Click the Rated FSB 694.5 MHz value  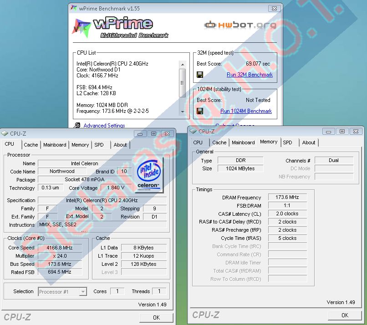click(x=60, y=272)
